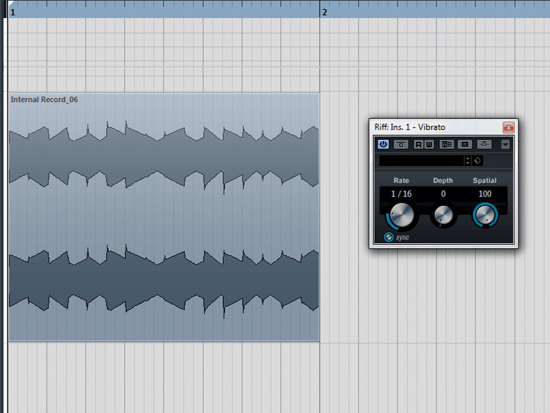Click the Rate label in Vibrato
The image size is (550, 413).
401,181
